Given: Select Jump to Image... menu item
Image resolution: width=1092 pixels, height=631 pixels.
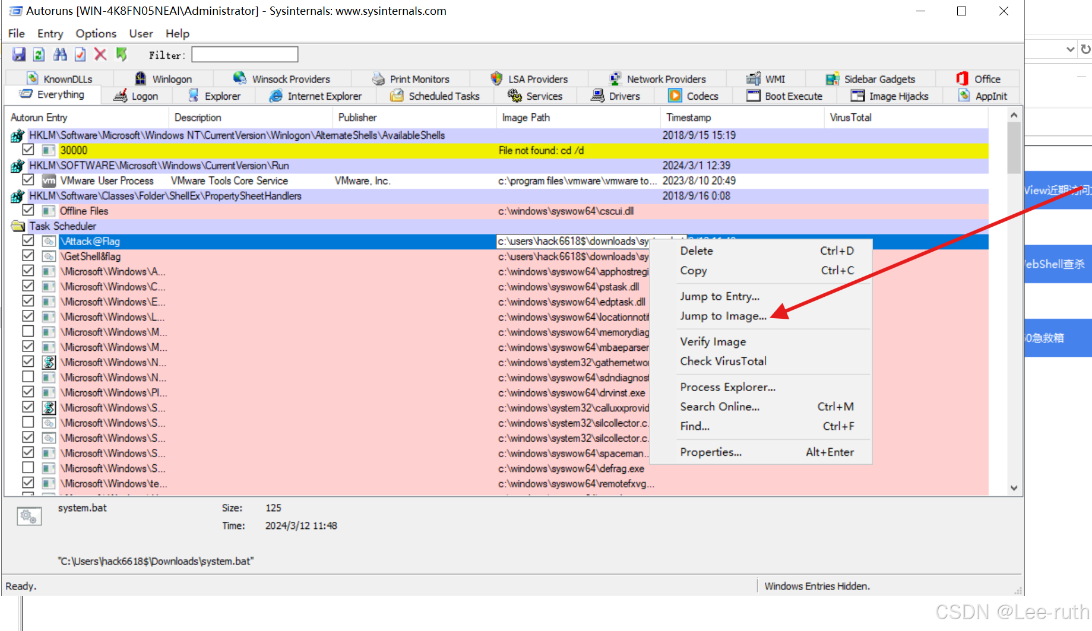Looking at the screenshot, I should tap(761, 316).
